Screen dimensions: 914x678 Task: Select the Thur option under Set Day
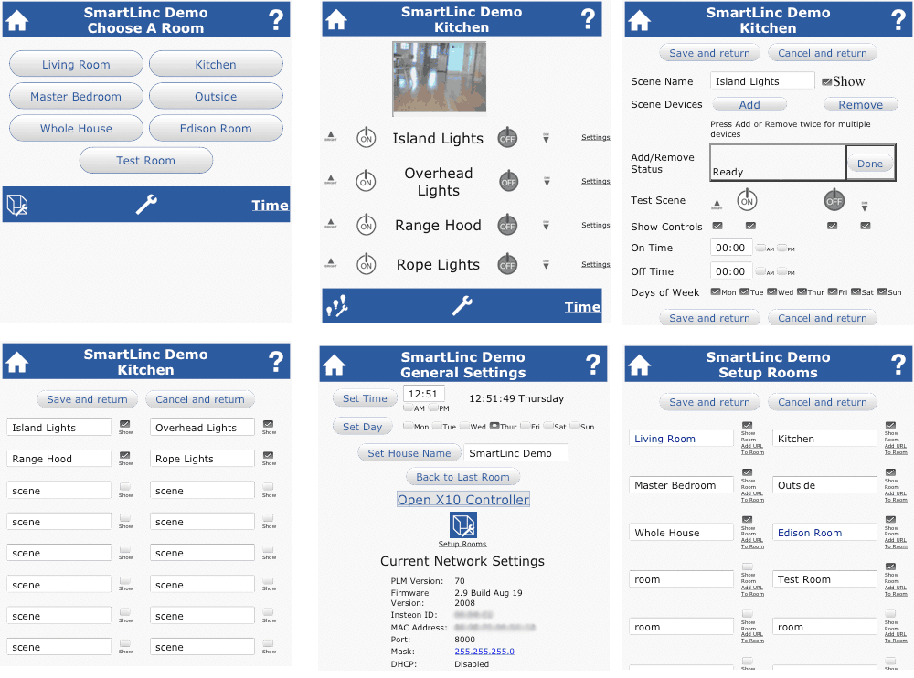tap(494, 426)
